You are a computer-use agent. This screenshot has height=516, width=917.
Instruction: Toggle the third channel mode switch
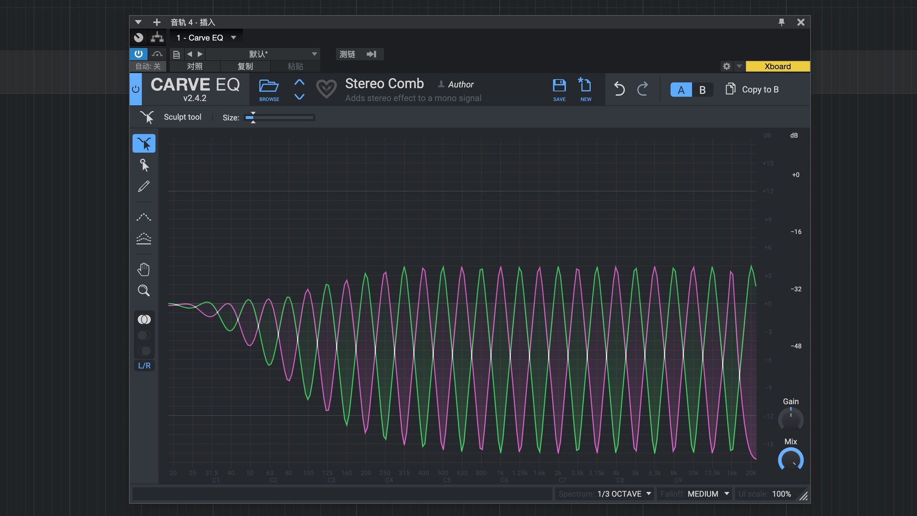(144, 351)
